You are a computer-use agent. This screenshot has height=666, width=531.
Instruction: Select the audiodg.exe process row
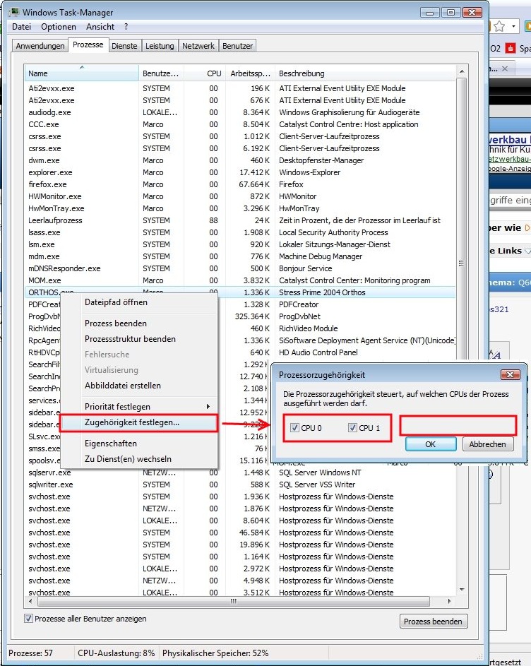point(240,112)
